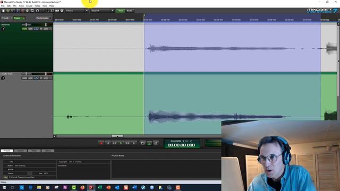Open the Help menu

52,6
